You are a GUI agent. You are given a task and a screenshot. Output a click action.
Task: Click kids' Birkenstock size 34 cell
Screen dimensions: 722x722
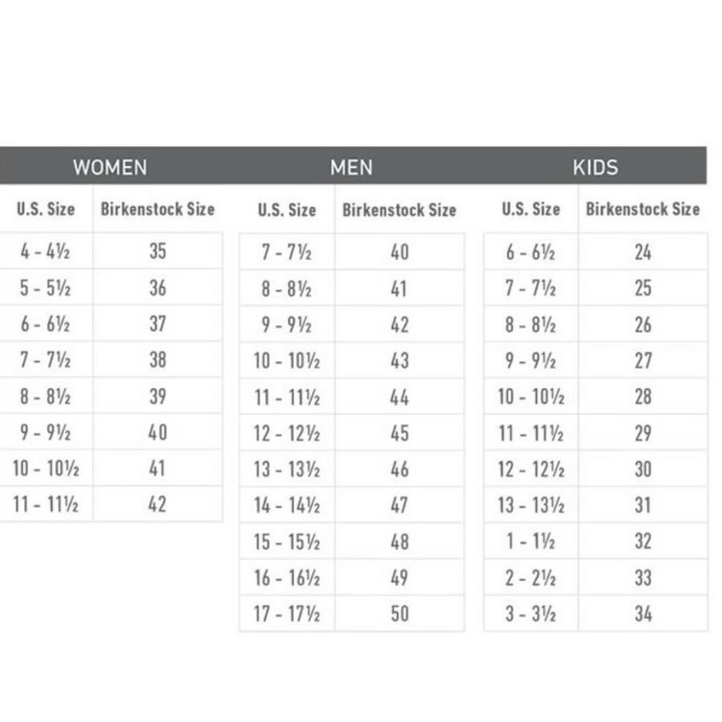pos(643,614)
